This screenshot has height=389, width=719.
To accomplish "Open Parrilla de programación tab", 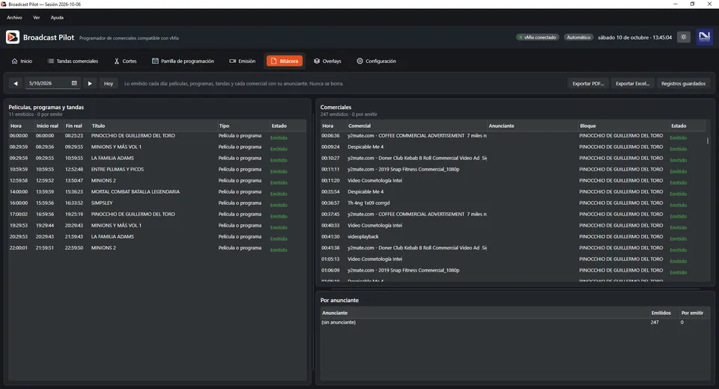I will pos(183,61).
